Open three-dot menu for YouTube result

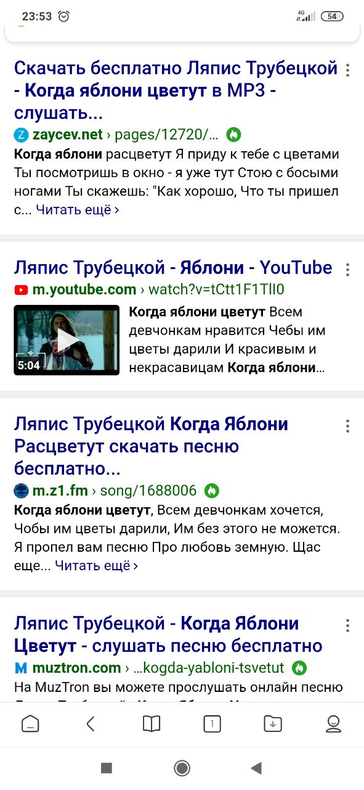(348, 270)
